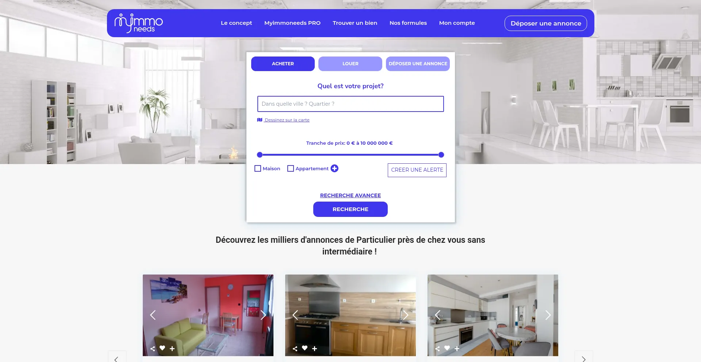Show previous photo of the wooden kitchen listing
This screenshot has width=701, height=362.
[x=295, y=315]
